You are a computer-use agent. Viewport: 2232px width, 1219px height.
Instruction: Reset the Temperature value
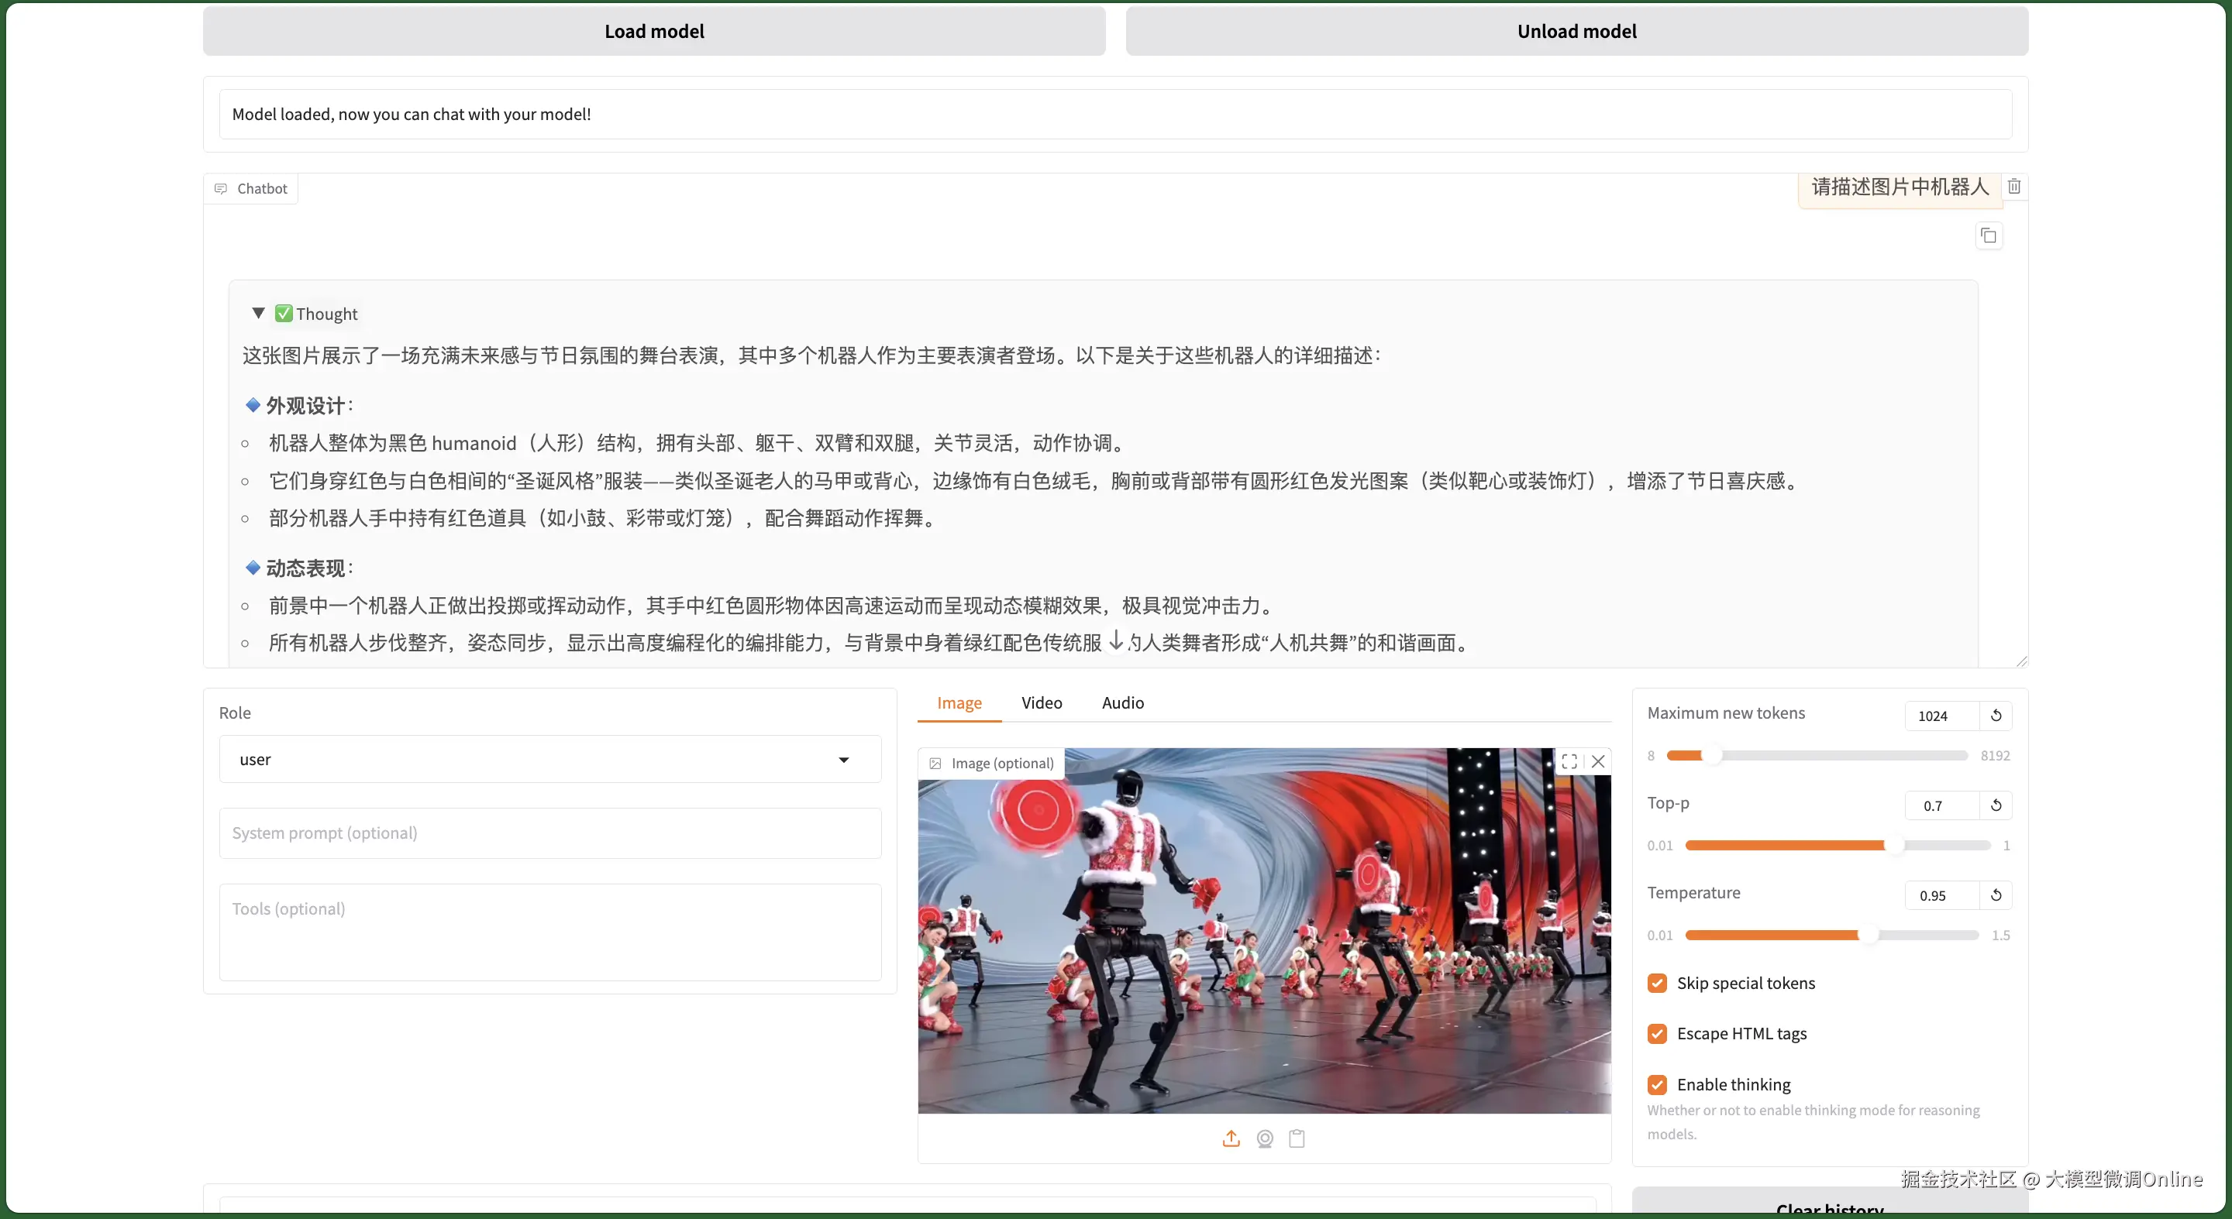pyautogui.click(x=1996, y=895)
